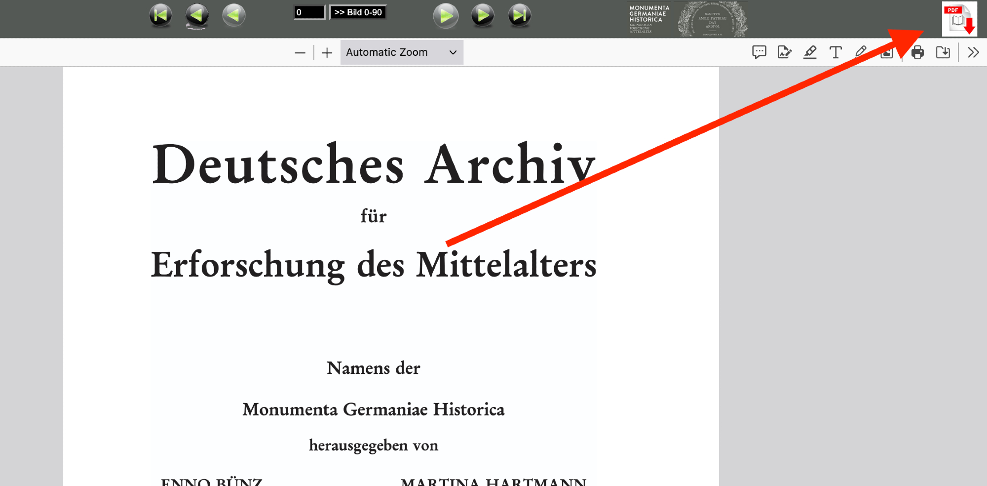Choose the pencil draw tool
The height and width of the screenshot is (486, 987).
click(x=861, y=52)
